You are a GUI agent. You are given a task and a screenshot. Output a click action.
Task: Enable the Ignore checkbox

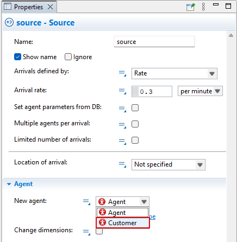(68, 57)
